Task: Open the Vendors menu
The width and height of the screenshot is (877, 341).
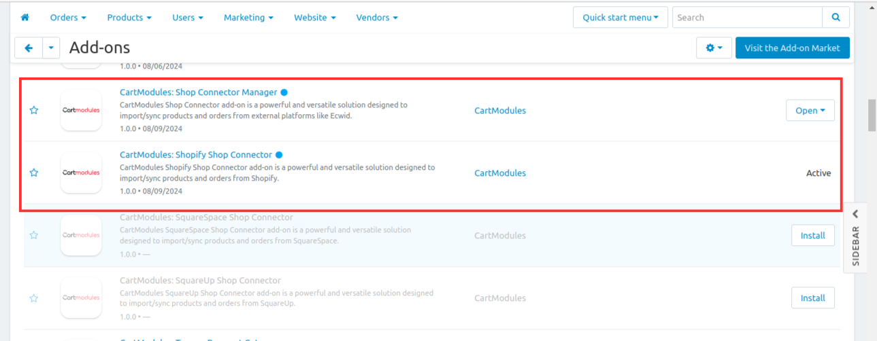Action: click(377, 17)
